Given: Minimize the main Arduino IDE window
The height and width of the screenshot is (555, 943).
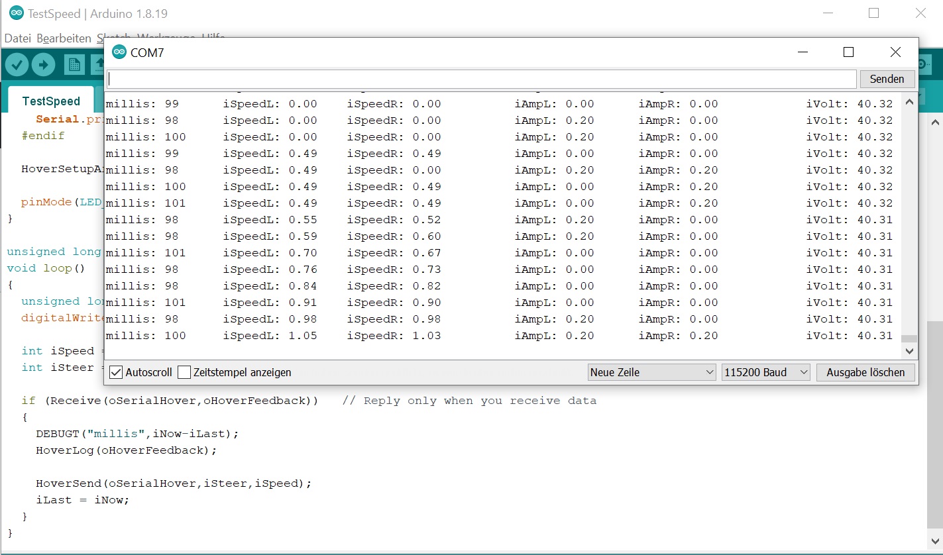Looking at the screenshot, I should click(827, 13).
